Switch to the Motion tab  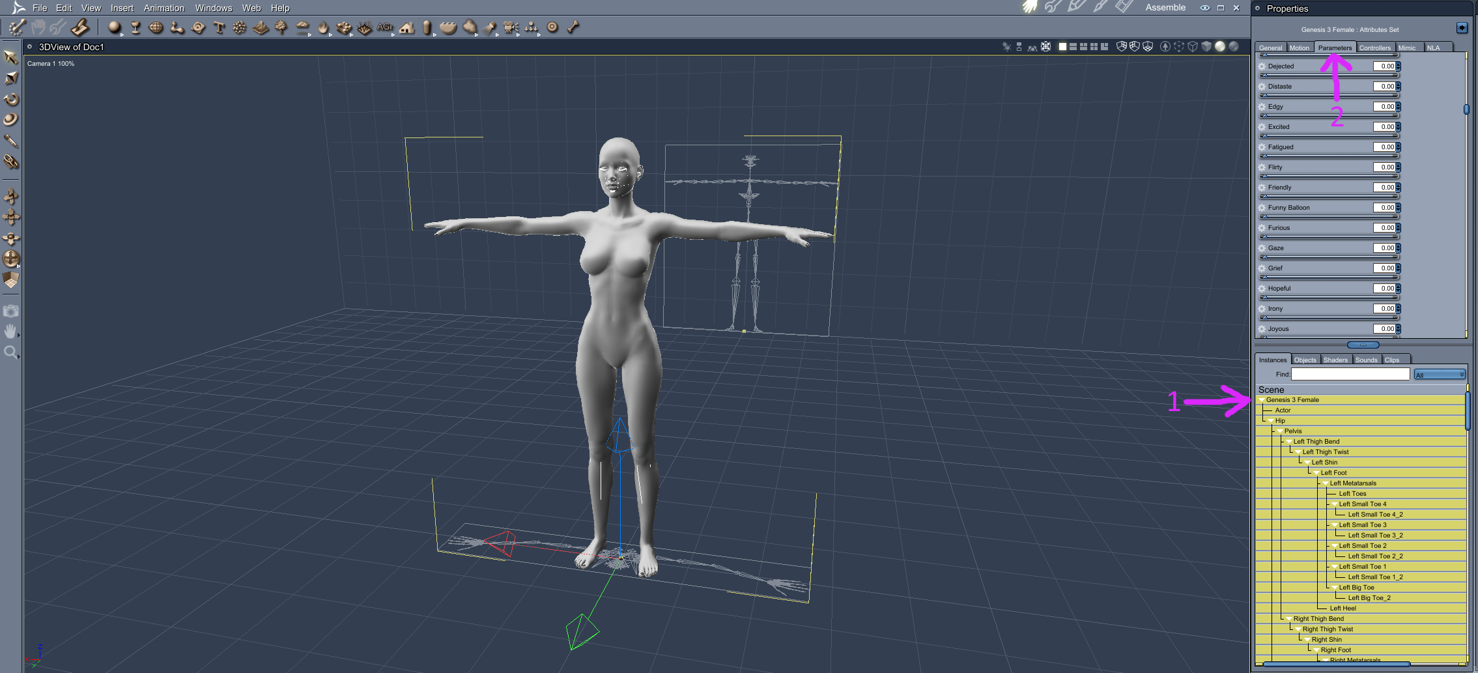pos(1299,48)
